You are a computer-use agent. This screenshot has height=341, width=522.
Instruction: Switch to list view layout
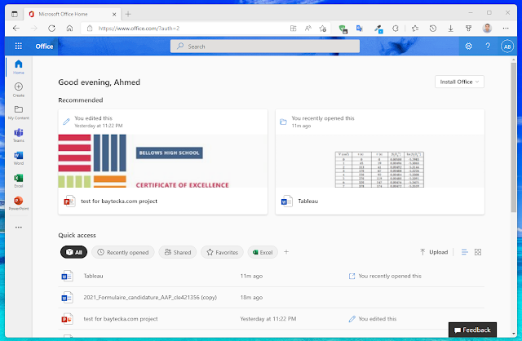(465, 252)
